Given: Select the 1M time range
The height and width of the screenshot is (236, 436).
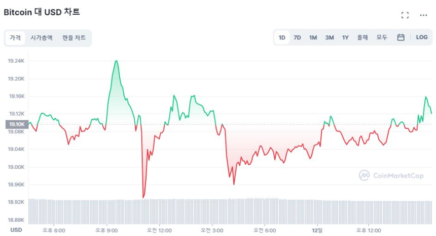Looking at the screenshot, I should tap(313, 37).
